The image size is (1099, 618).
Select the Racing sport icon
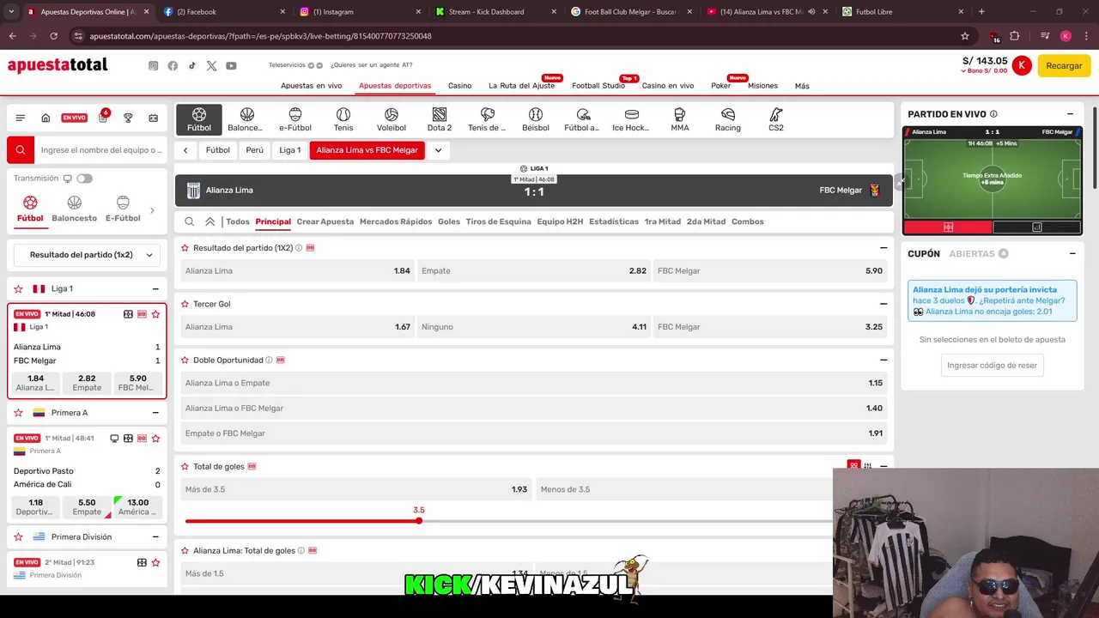click(x=728, y=120)
